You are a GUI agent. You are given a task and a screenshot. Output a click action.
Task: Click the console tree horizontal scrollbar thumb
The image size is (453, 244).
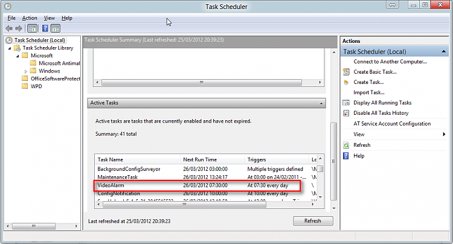[x=34, y=226]
